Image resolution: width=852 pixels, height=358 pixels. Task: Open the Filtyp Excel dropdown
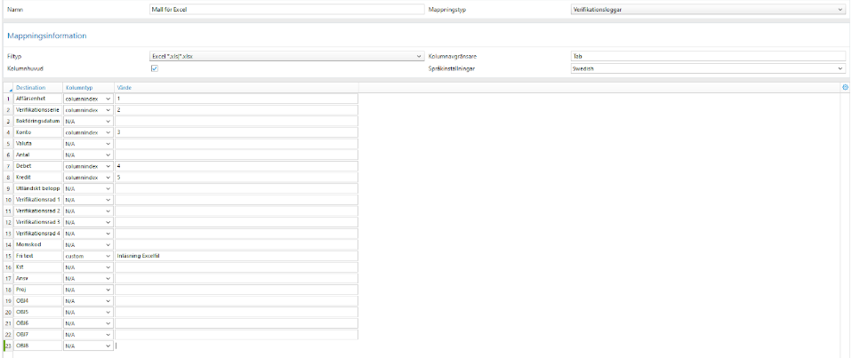point(286,56)
